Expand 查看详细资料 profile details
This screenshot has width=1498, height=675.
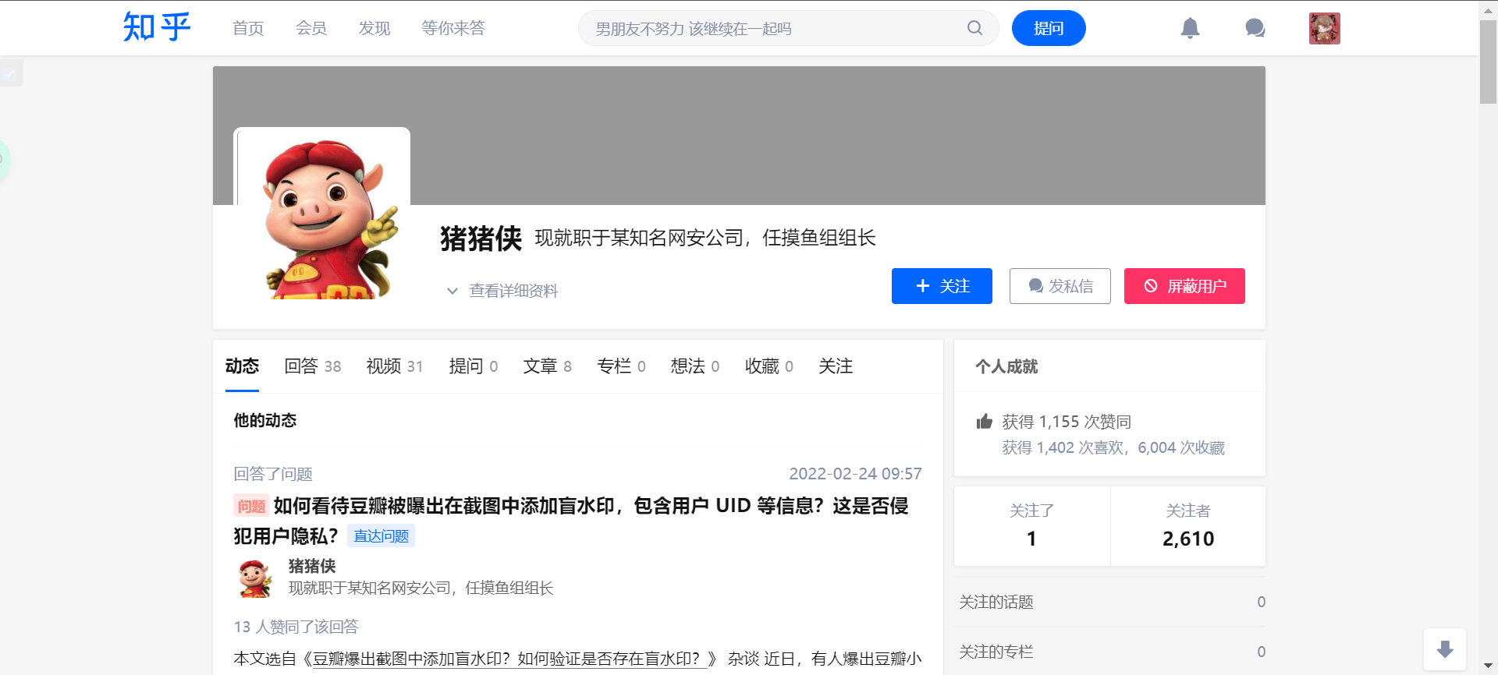[x=503, y=291]
